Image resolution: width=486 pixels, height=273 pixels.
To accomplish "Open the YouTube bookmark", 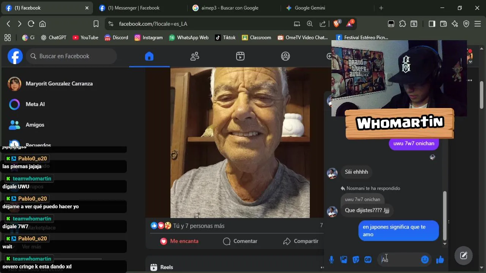I will [85, 38].
